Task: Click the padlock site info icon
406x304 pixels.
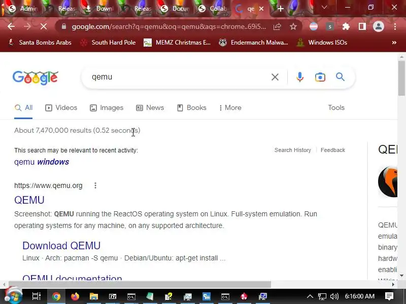Action: point(64,26)
